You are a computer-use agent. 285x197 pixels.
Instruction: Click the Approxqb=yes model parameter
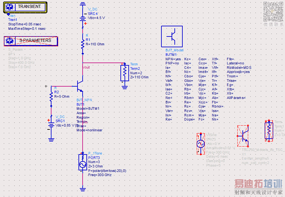point(238,72)
